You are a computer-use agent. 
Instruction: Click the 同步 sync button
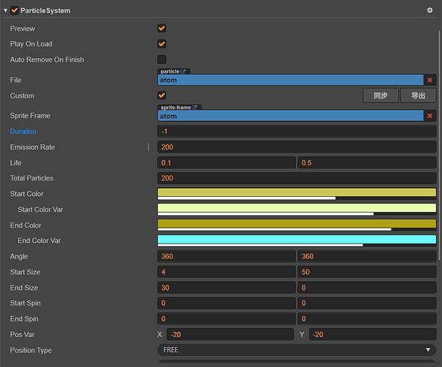[x=380, y=95]
